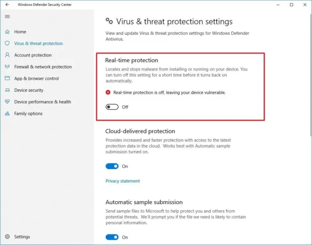The width and height of the screenshot is (312, 245).
Task: Disable Cloud-delivered protection toggle
Action: [x=112, y=166]
